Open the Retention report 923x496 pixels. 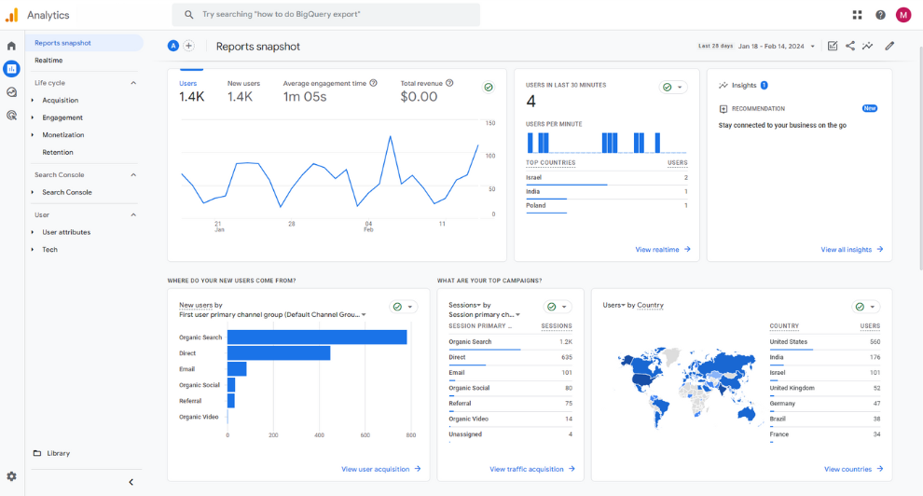pyautogui.click(x=58, y=152)
